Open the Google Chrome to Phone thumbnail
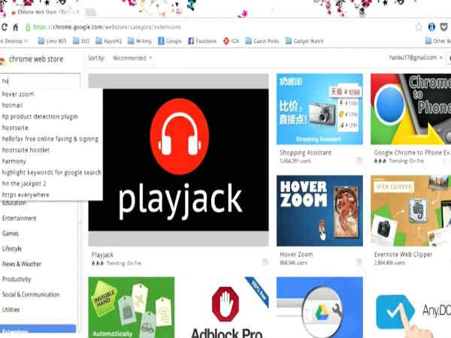Viewport: 451px width, 338px height. click(x=410, y=109)
